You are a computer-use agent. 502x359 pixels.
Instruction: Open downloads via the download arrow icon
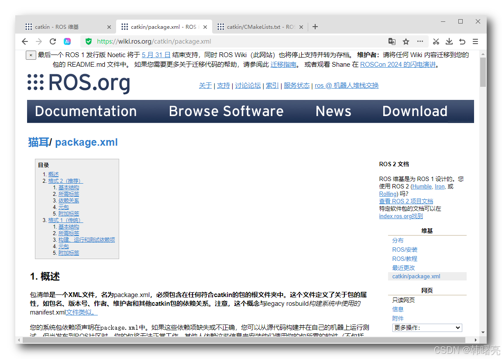449,41
